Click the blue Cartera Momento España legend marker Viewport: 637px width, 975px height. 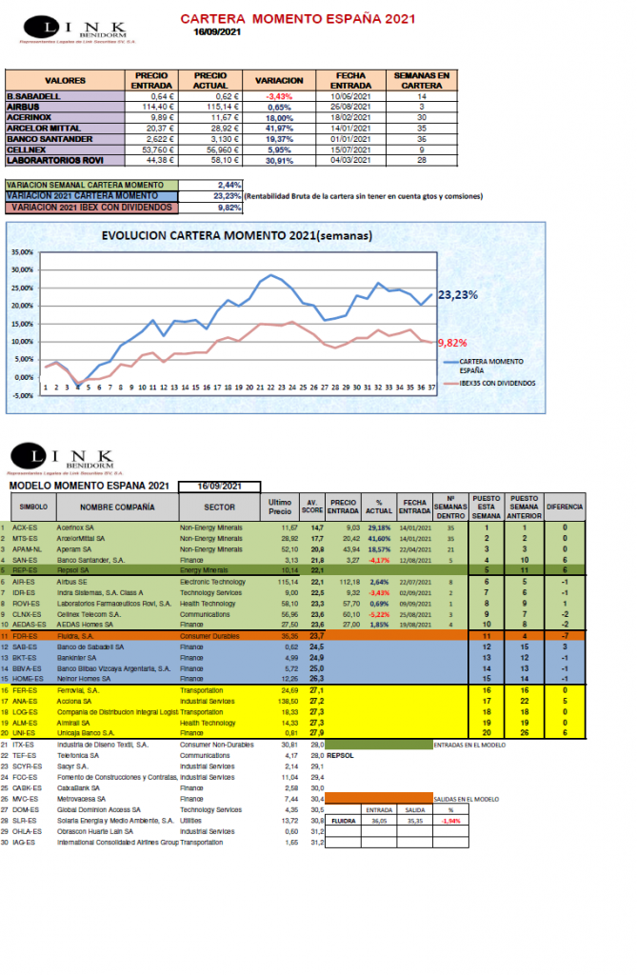[x=450, y=364]
